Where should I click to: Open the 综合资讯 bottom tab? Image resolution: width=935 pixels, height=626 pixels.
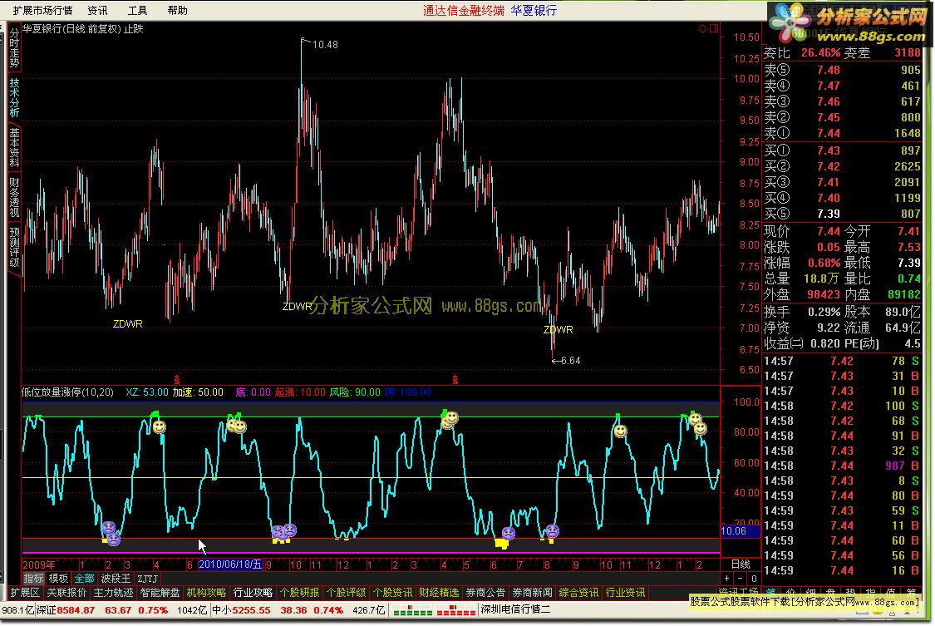[x=578, y=593]
